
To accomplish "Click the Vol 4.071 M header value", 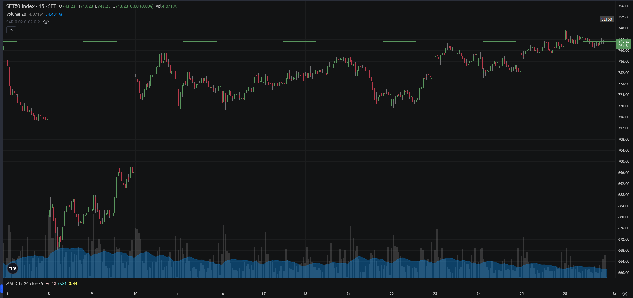I will click(x=166, y=6).
